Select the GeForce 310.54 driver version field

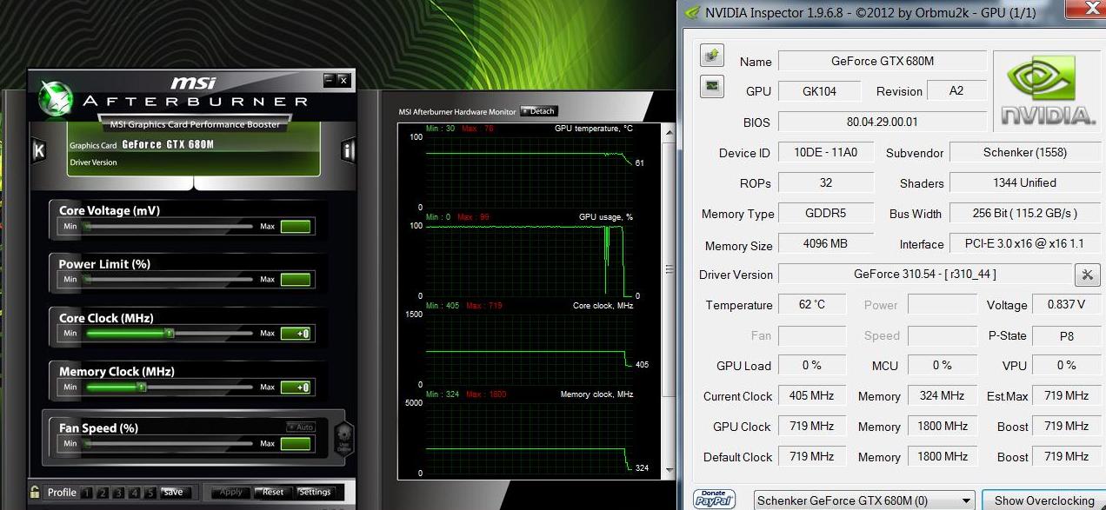point(925,275)
